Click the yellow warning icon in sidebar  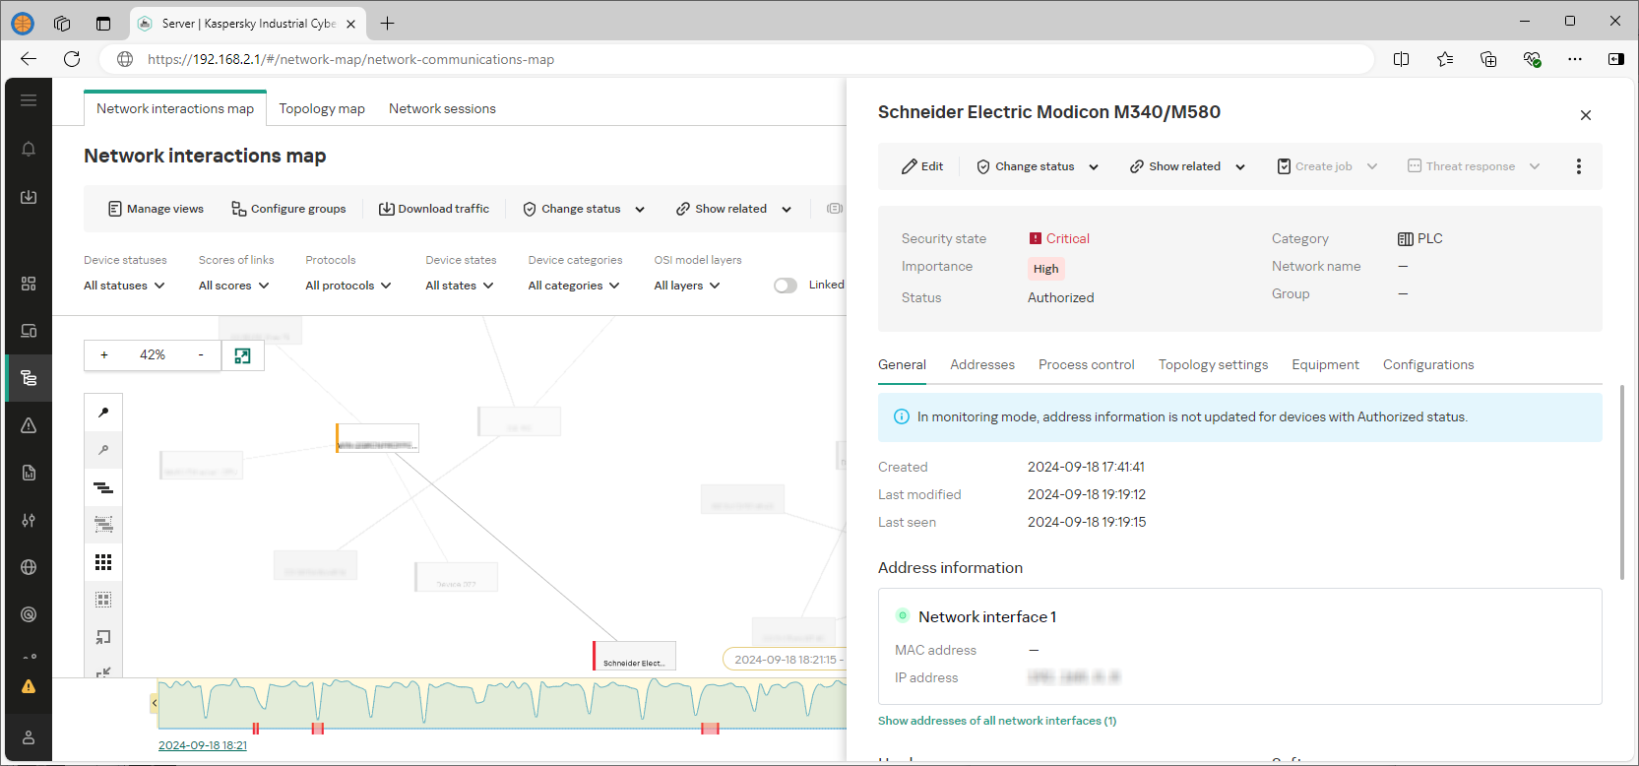coord(29,686)
